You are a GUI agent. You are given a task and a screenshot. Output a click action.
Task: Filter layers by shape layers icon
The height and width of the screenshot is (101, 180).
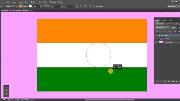[177, 24]
